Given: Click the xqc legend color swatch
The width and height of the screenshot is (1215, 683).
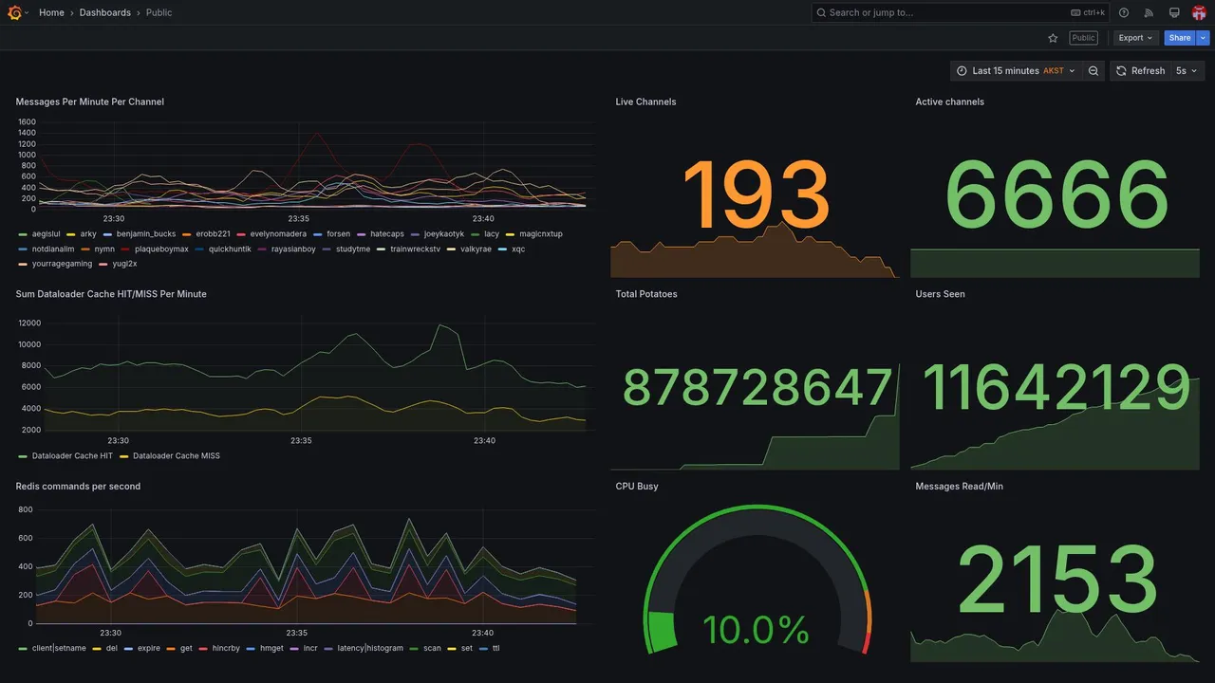Looking at the screenshot, I should (x=503, y=249).
